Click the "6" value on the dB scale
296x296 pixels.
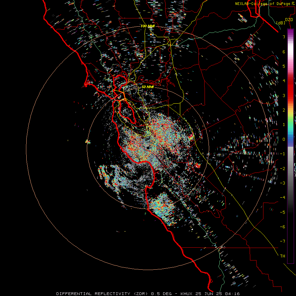point(284,52)
